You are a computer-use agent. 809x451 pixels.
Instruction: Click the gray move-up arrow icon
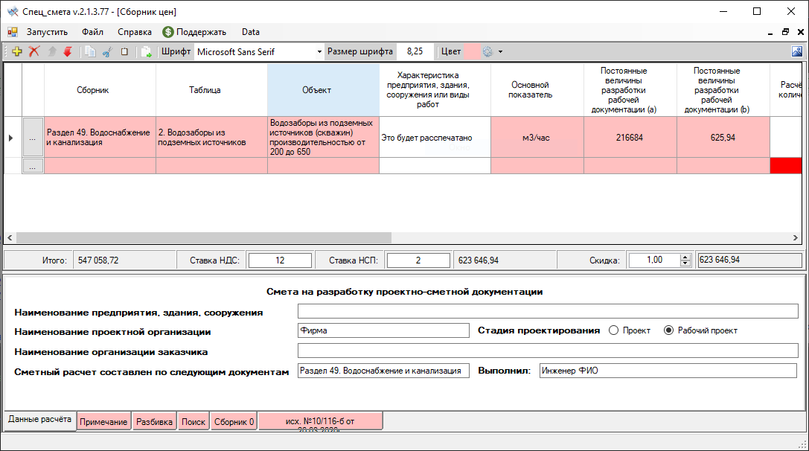point(52,51)
